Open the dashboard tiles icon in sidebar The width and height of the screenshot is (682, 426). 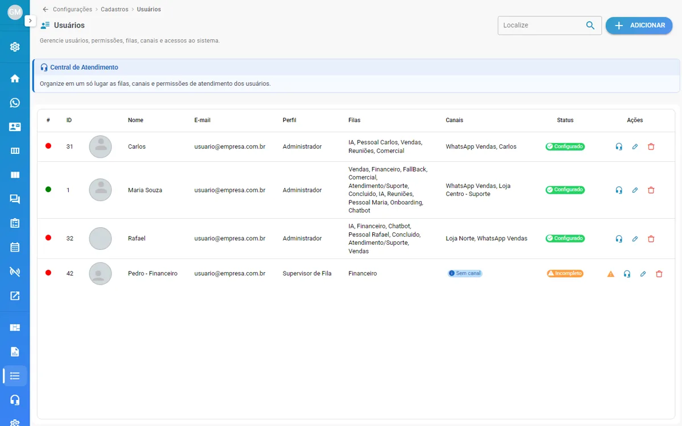(15, 327)
